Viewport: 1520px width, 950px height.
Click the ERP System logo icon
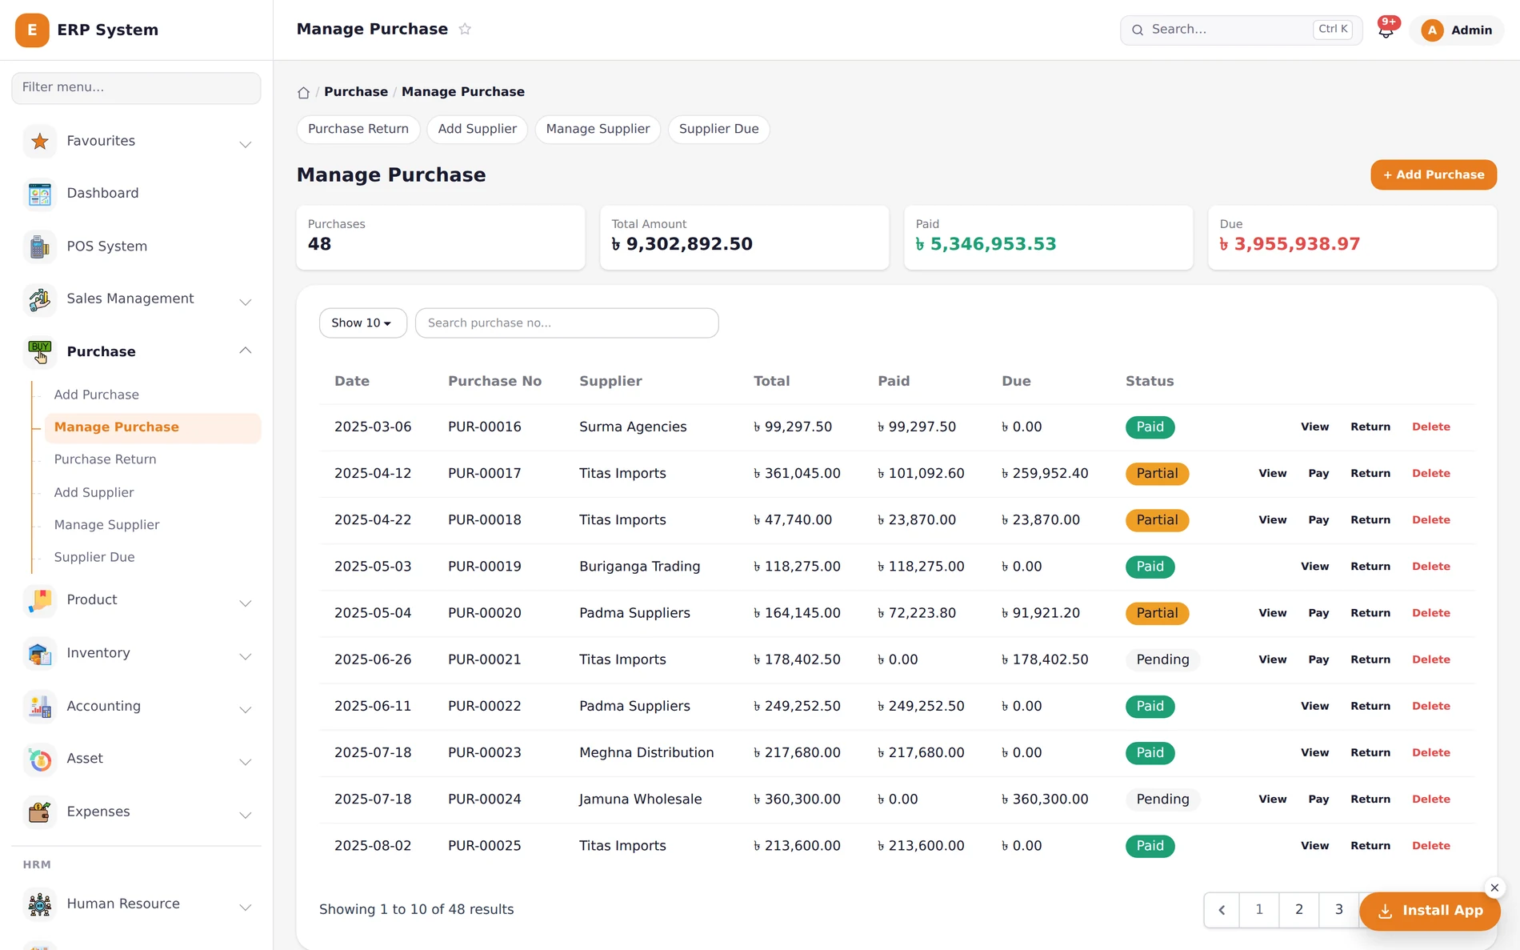[x=32, y=30]
